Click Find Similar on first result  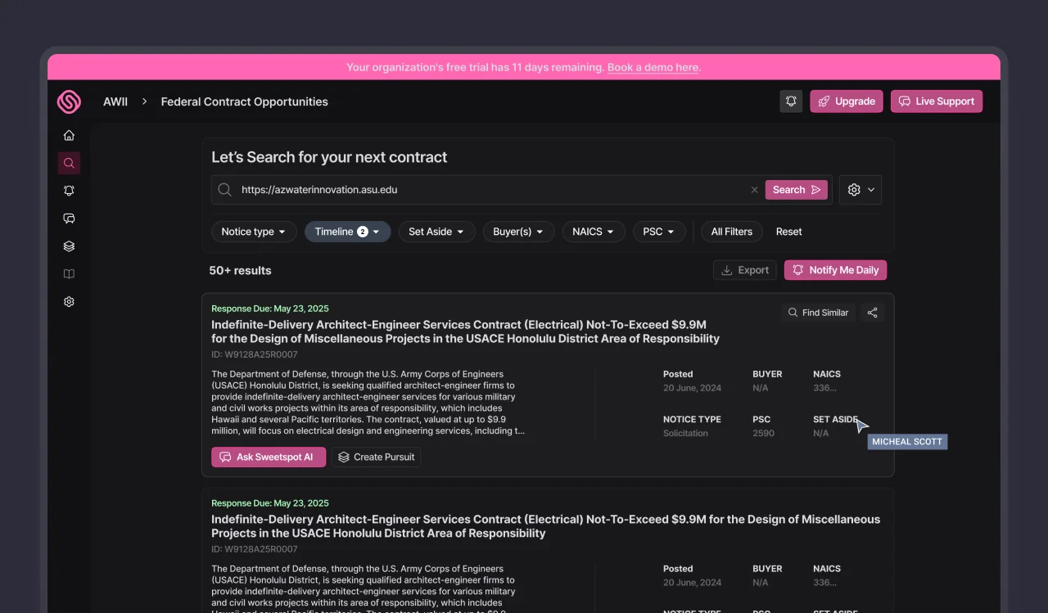coord(818,313)
